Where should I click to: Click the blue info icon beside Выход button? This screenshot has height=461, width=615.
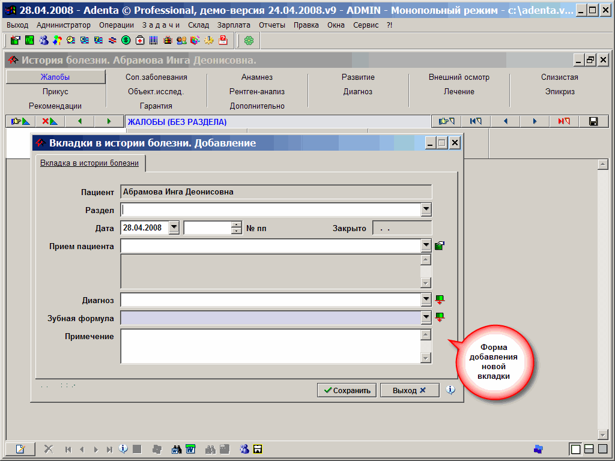coord(451,390)
